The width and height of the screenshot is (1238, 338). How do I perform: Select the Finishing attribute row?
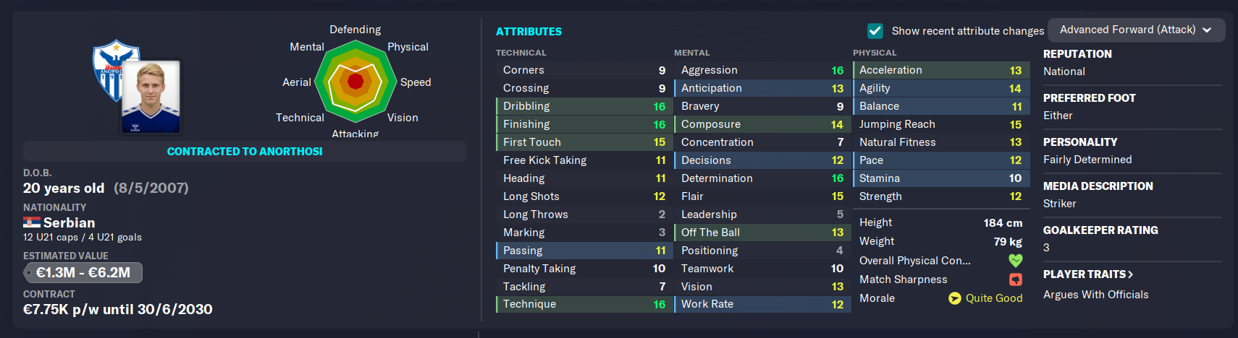[x=584, y=124]
